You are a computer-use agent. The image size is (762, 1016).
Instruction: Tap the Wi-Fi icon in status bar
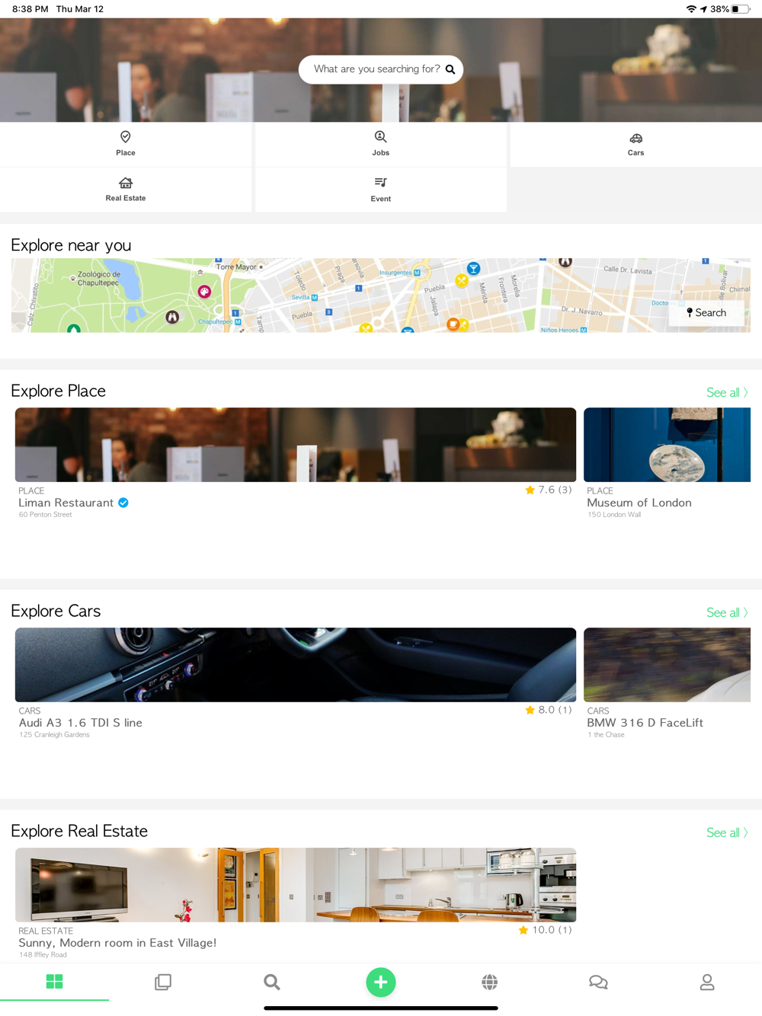(x=691, y=9)
